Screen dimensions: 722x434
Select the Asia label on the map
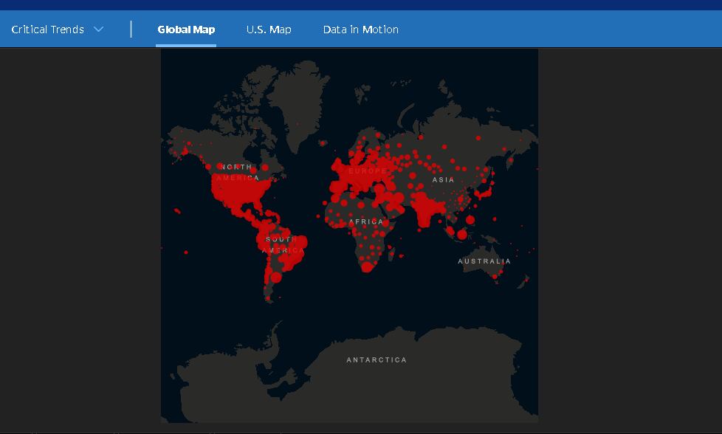(443, 179)
